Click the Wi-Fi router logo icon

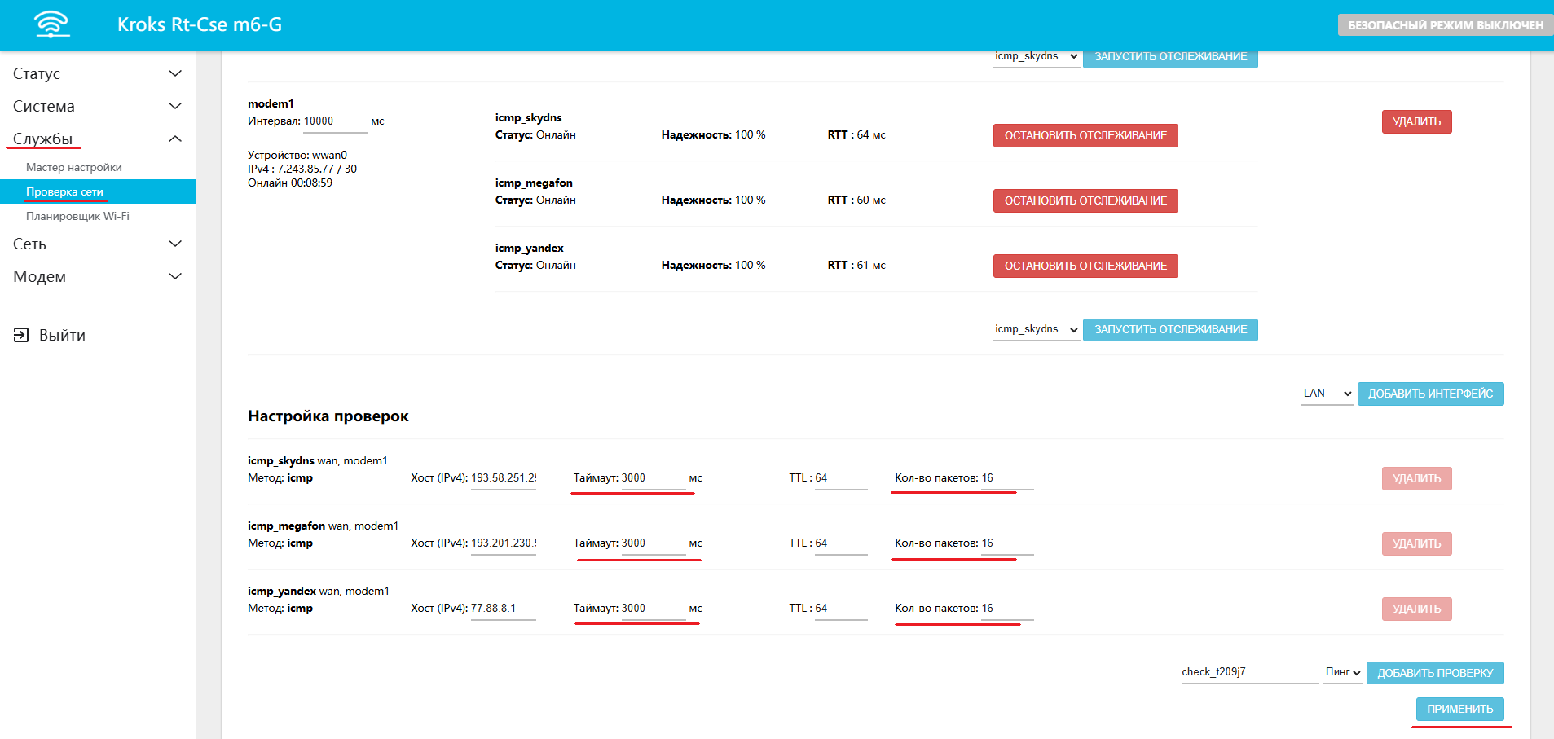52,24
